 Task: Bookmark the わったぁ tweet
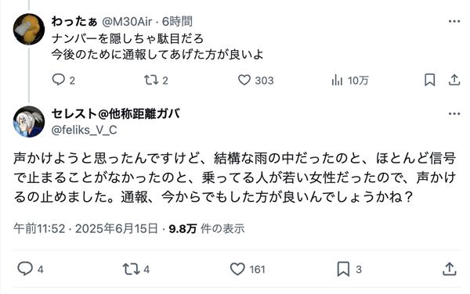point(429,80)
